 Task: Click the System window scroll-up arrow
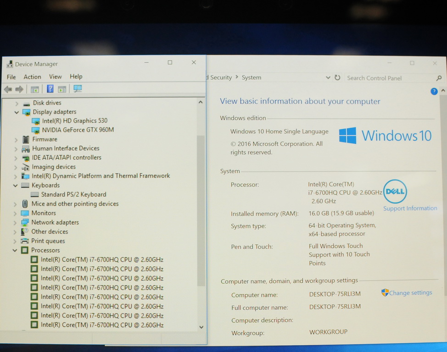click(x=443, y=91)
